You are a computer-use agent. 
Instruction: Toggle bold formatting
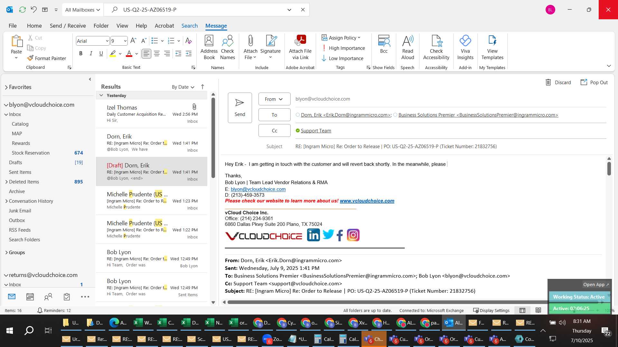tap(81, 53)
